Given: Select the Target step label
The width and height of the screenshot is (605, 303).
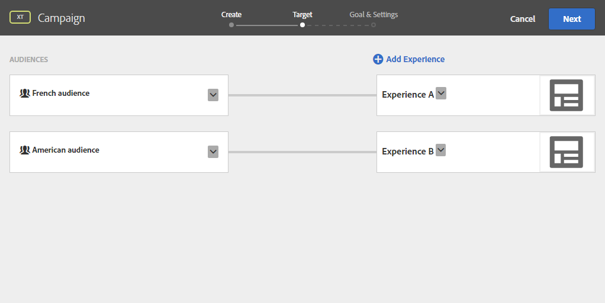Looking at the screenshot, I should [302, 15].
